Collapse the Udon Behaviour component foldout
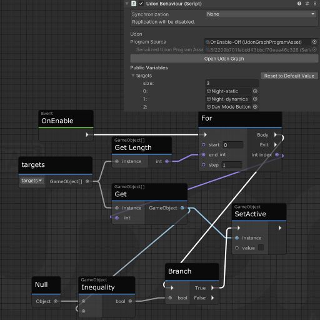 coord(127,4)
